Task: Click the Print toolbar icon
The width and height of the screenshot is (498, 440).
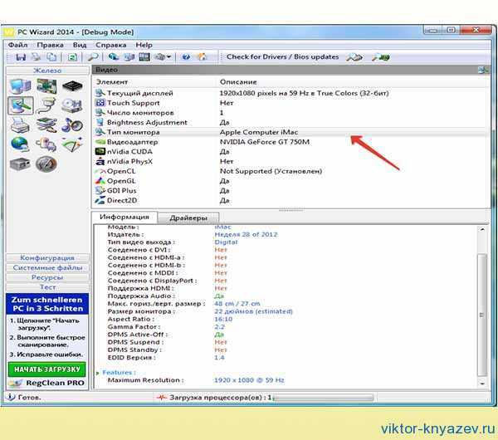Action: pos(37,57)
